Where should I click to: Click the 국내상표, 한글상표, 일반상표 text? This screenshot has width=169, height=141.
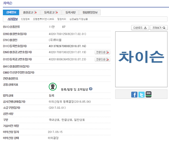[67, 120]
